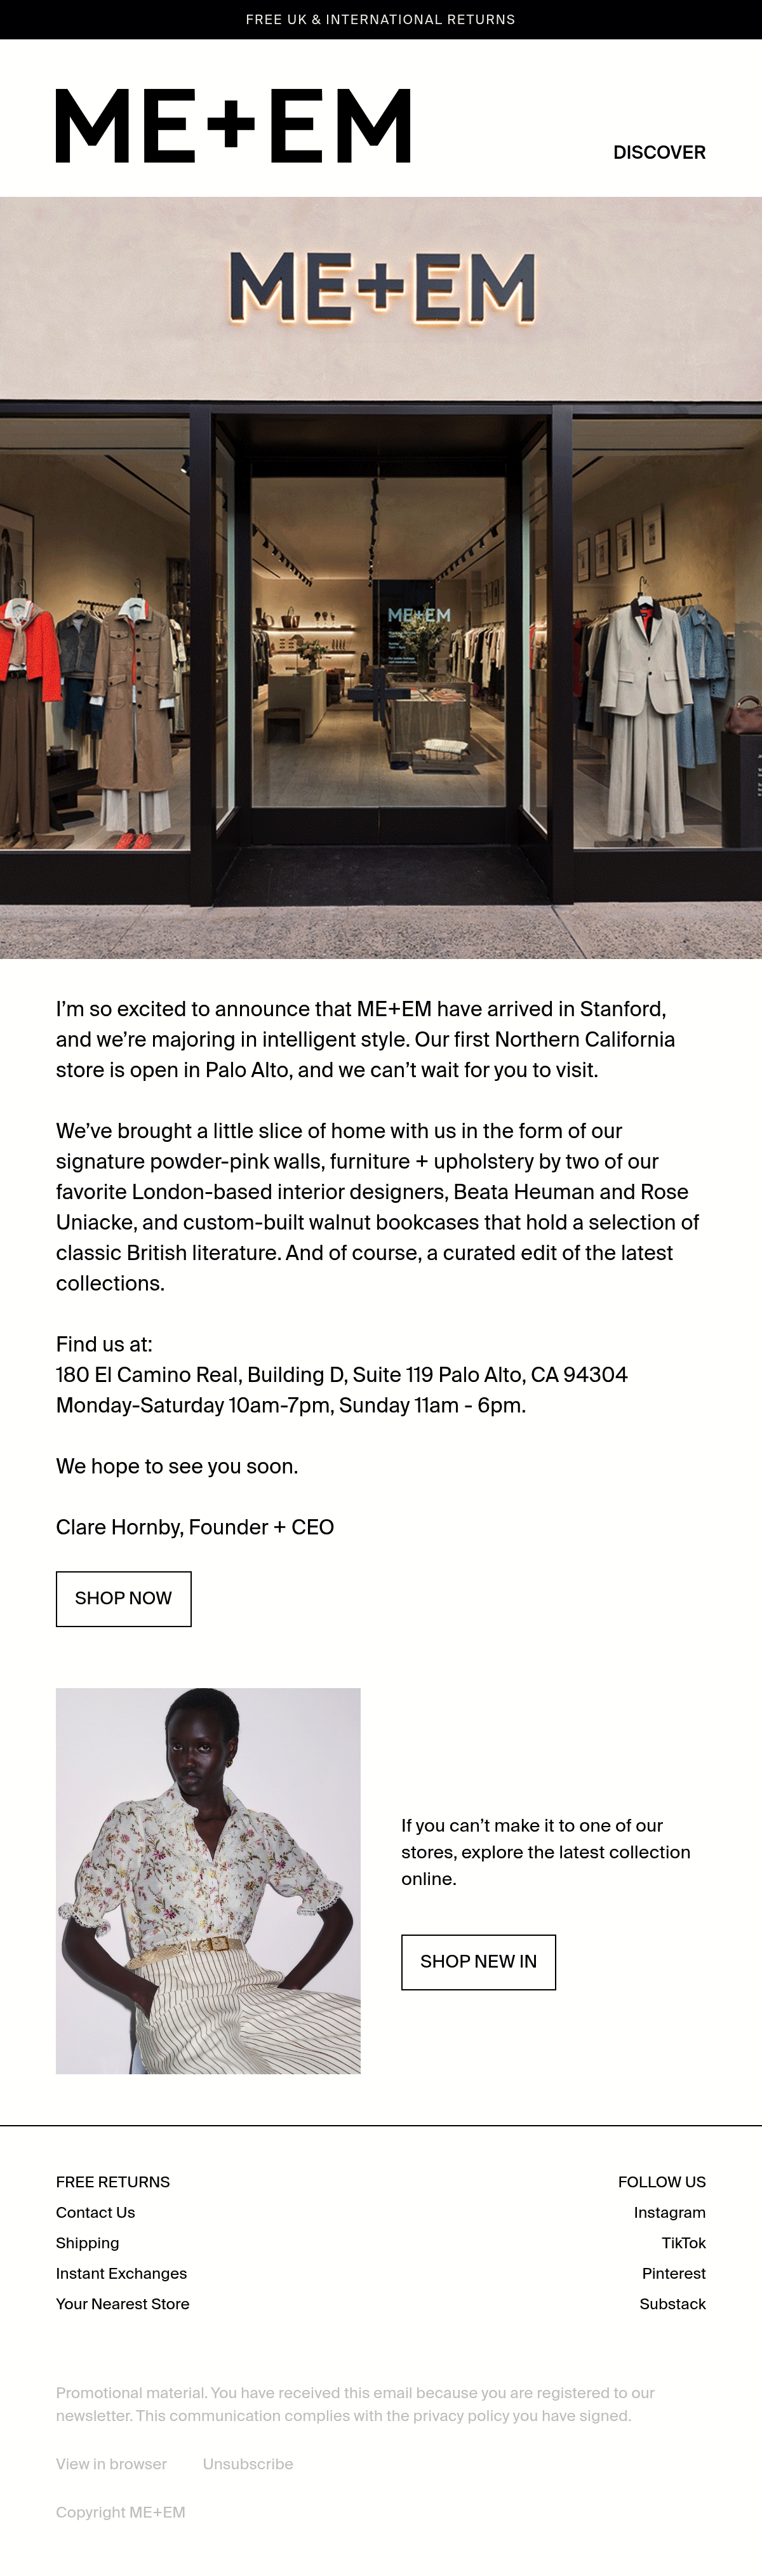Click the Unsubscribe link
The image size is (762, 2576).
tap(248, 2464)
